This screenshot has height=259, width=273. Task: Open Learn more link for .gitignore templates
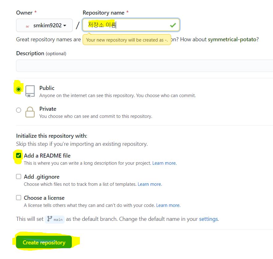point(150,184)
